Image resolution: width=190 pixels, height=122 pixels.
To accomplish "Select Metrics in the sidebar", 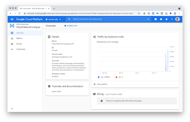I will click(25, 38).
